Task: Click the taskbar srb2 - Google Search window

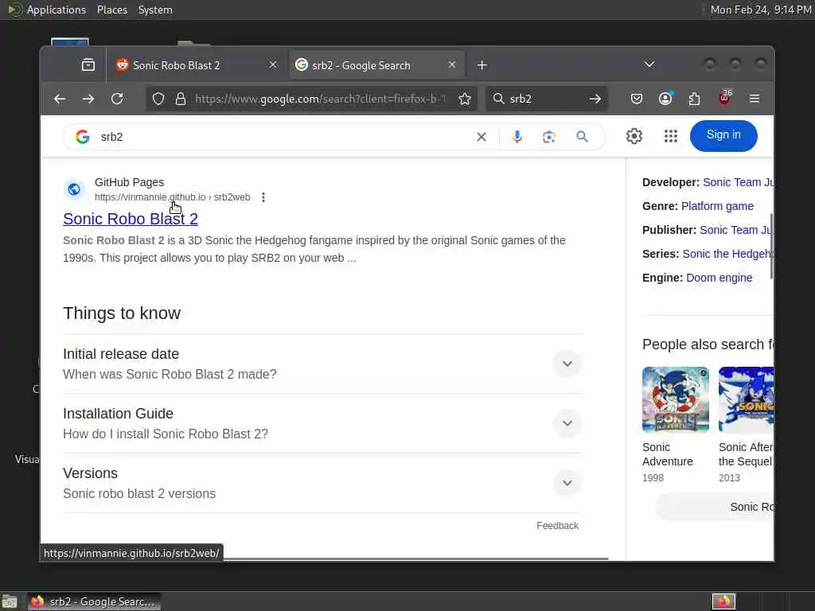Action: (x=94, y=601)
